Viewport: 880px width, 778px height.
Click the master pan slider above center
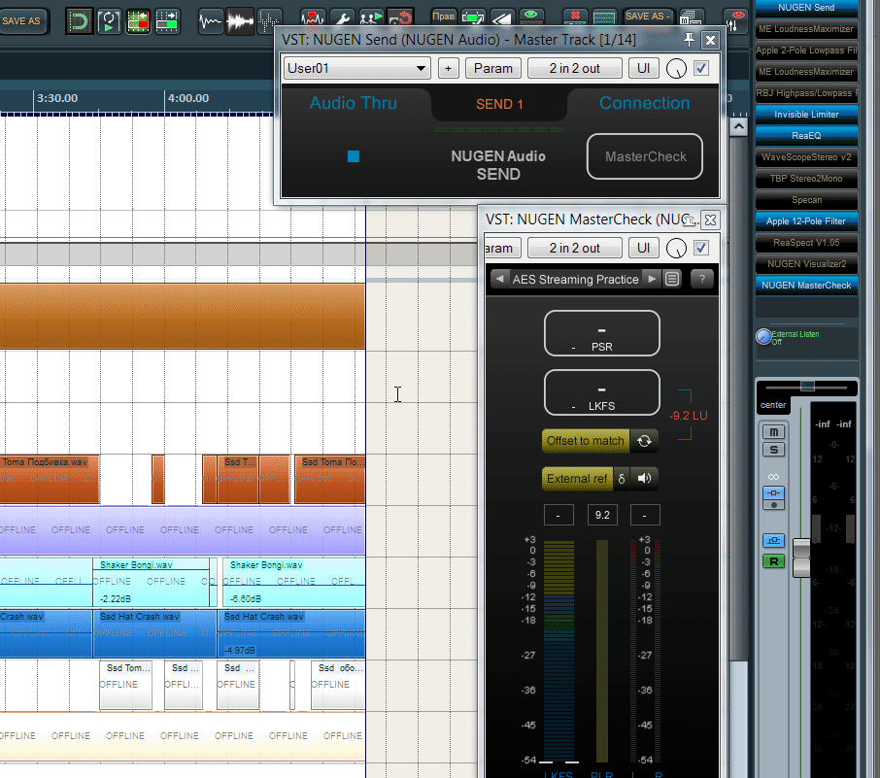coord(806,387)
